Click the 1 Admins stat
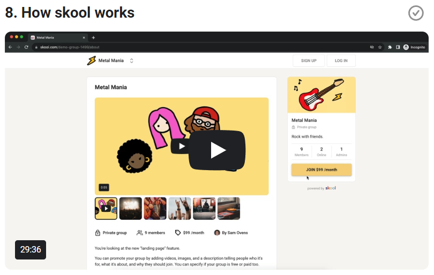Viewport: 434px width, 275px height. point(341,152)
